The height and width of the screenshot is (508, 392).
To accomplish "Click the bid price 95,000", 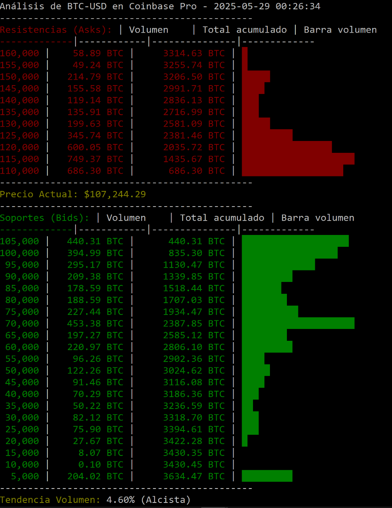I will pyautogui.click(x=22, y=265).
